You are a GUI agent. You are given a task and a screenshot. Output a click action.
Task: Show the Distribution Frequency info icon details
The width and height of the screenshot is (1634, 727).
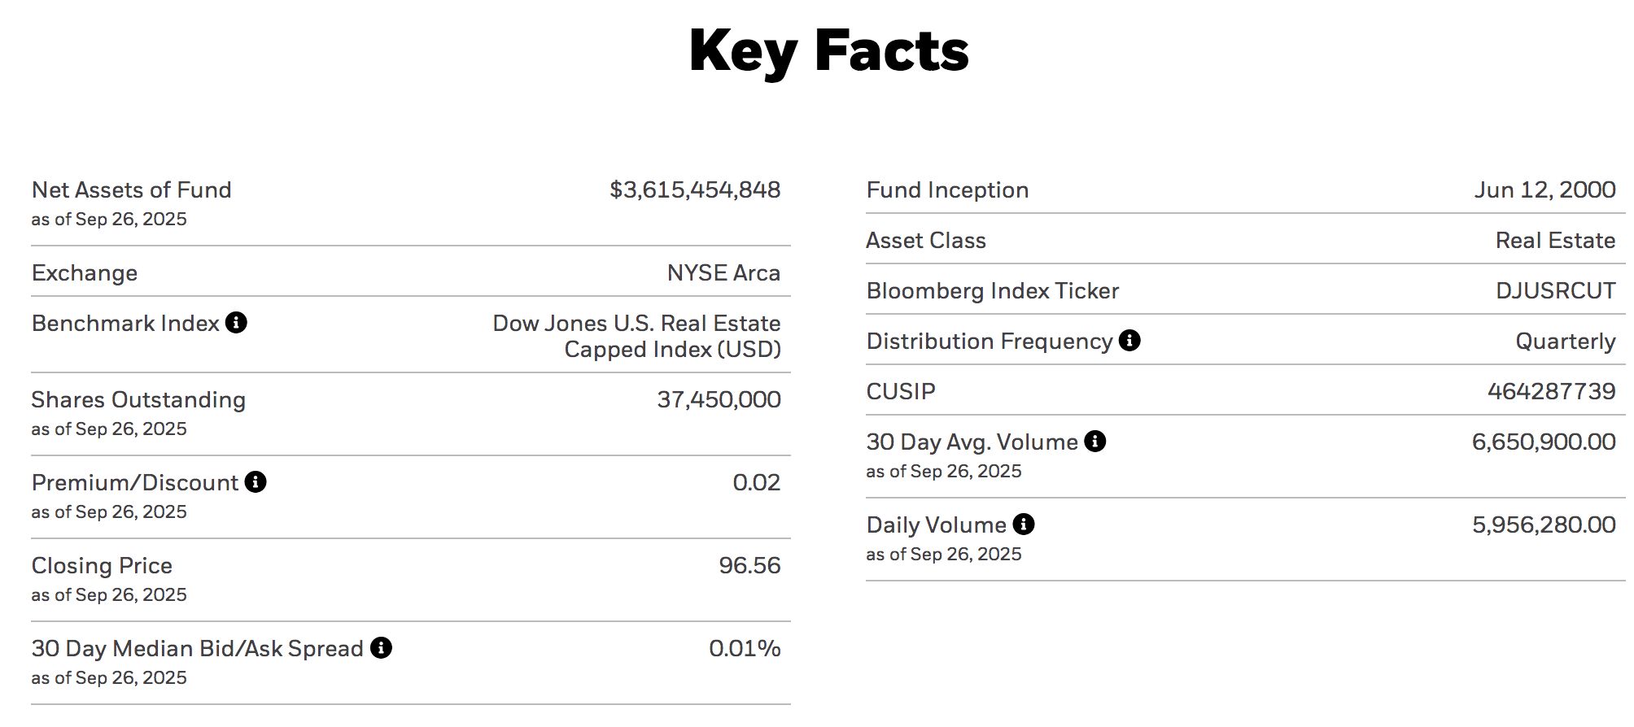tap(1129, 341)
